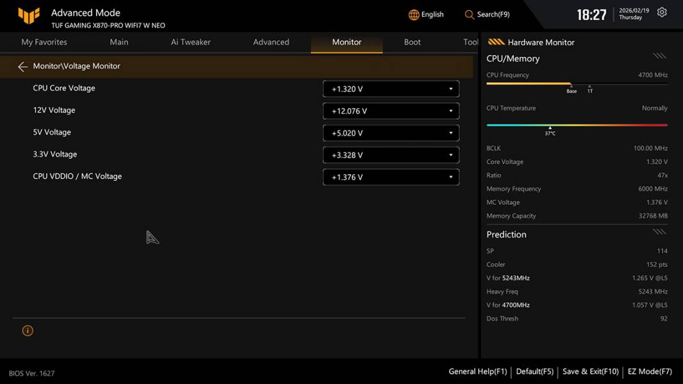
Task: Select the Advanced tab
Action: pyautogui.click(x=271, y=42)
